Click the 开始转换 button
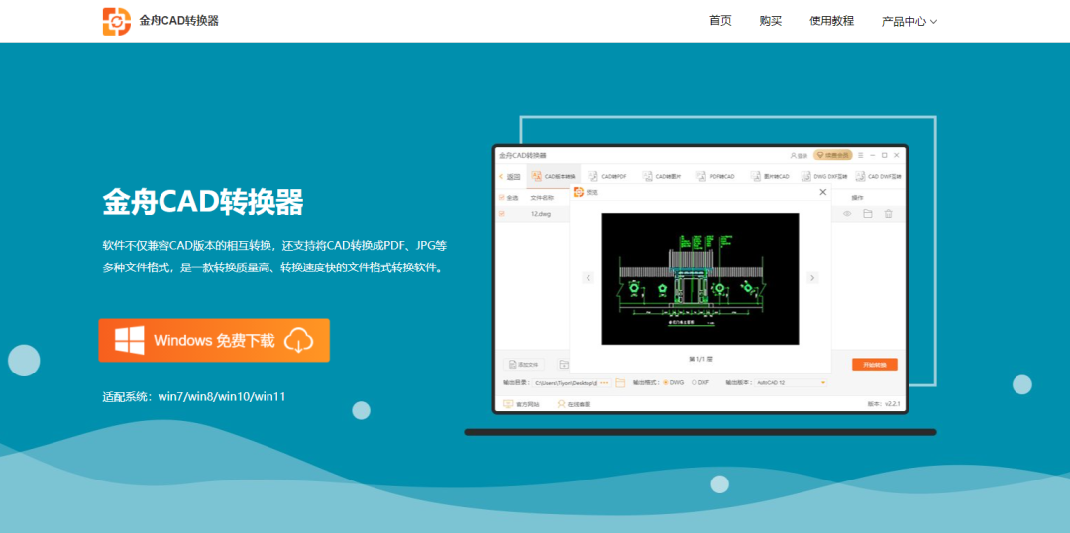1070x533 pixels. 874,365
